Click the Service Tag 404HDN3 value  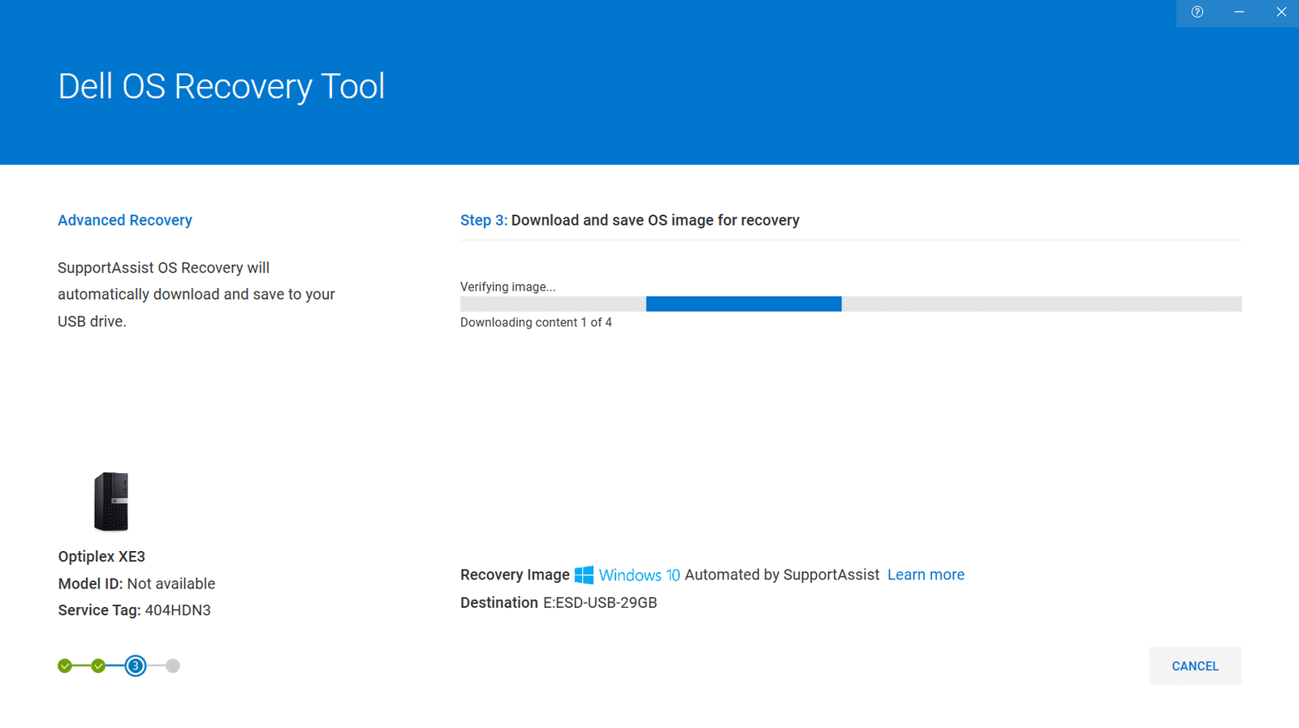(x=178, y=610)
